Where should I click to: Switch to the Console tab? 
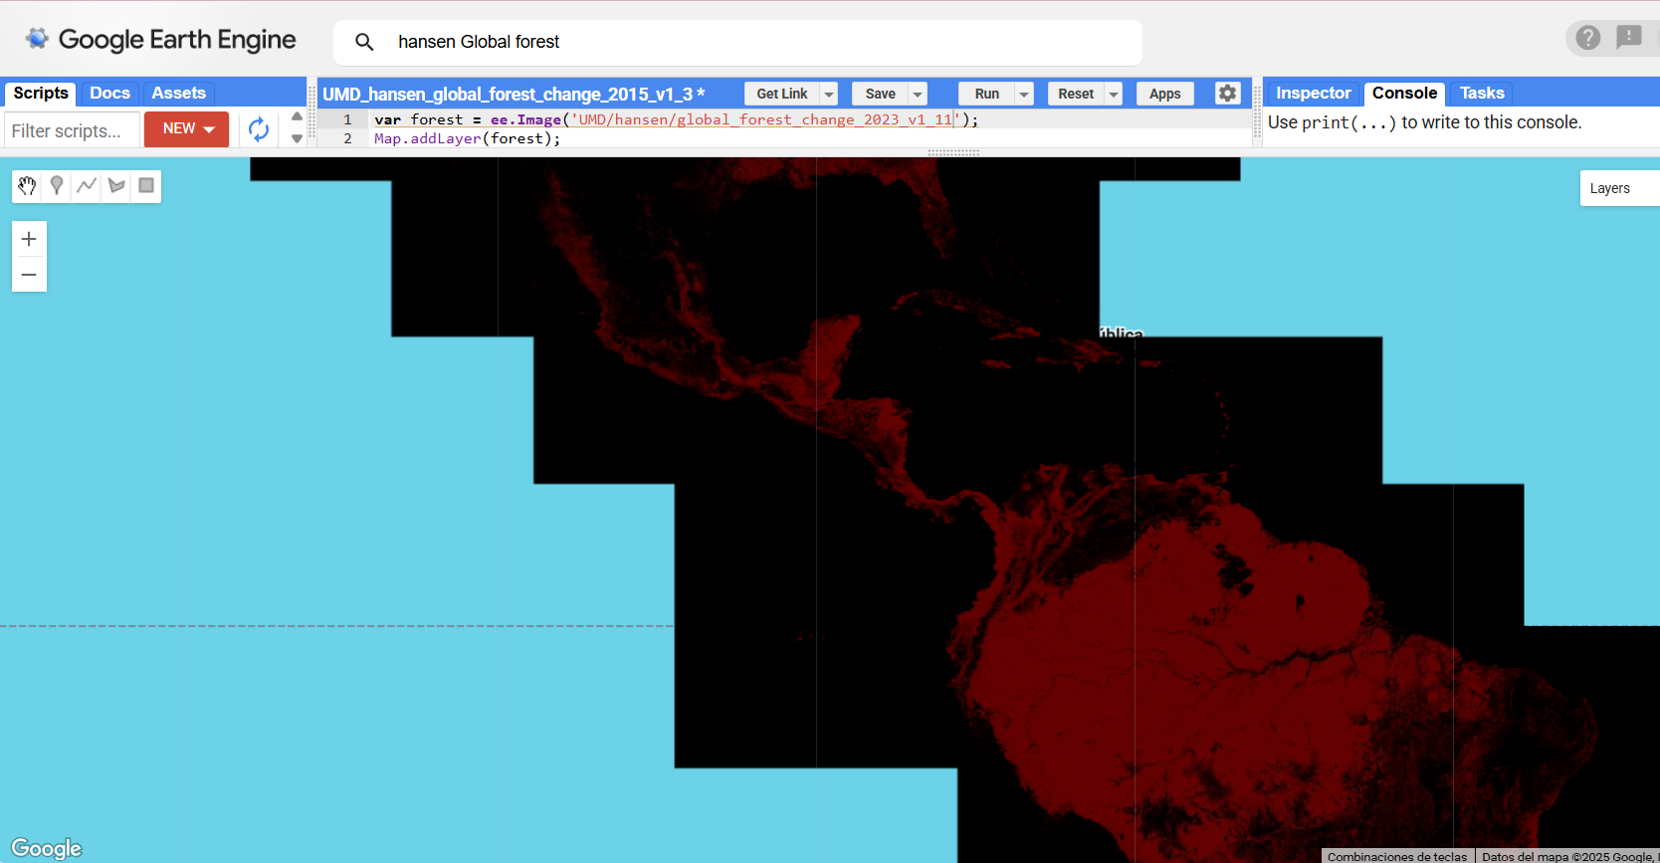point(1404,93)
